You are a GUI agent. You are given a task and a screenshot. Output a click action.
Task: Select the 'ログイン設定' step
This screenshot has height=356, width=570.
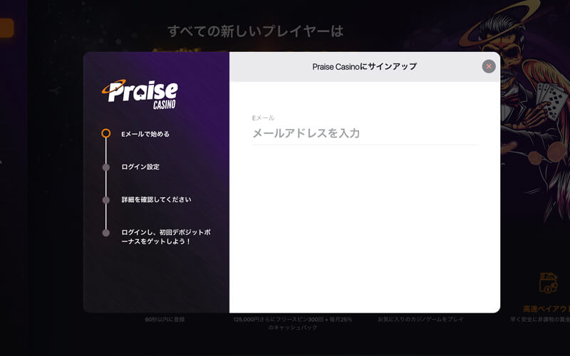click(140, 167)
